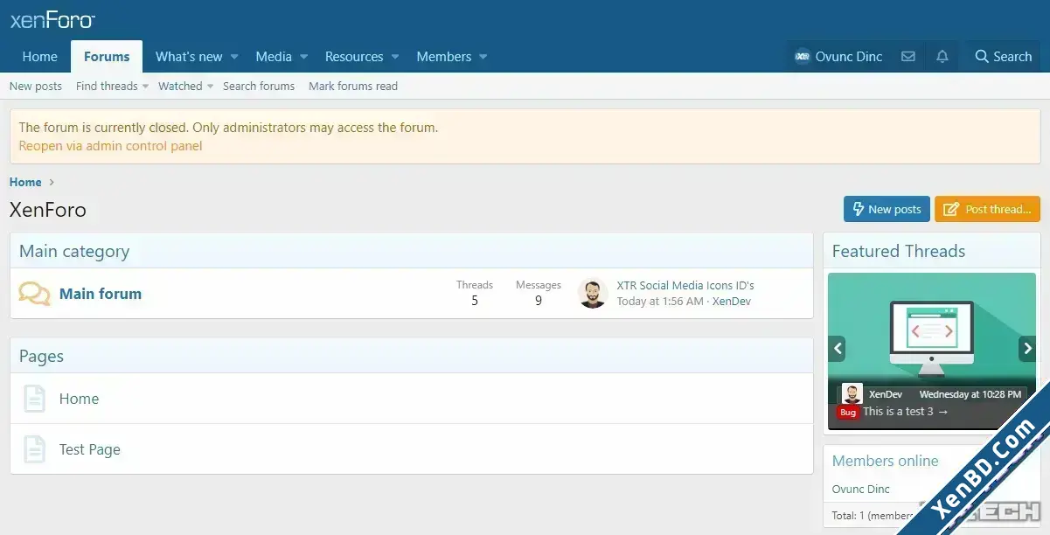
Task: Open the Resources tab
Action: coord(354,57)
